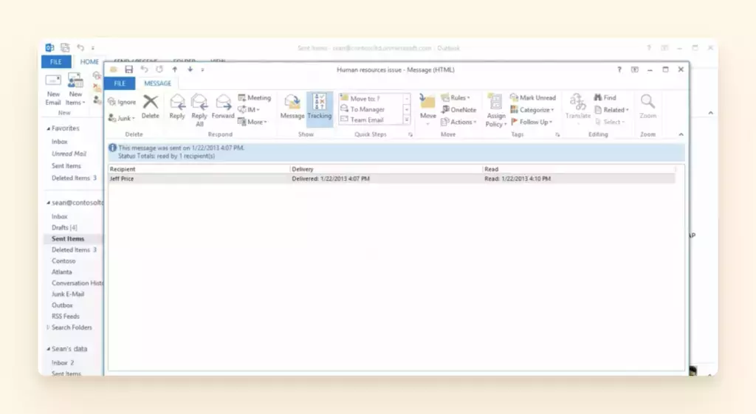
Task: Open the Outbox folder
Action: (x=62, y=305)
